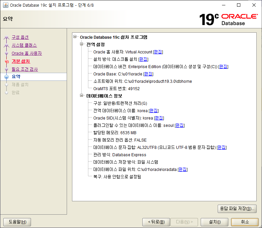Edit the 데이터베이스 버전 Enterprise Edition setting
Image resolution: width=262 pixels, height=228 pixels.
point(223,66)
